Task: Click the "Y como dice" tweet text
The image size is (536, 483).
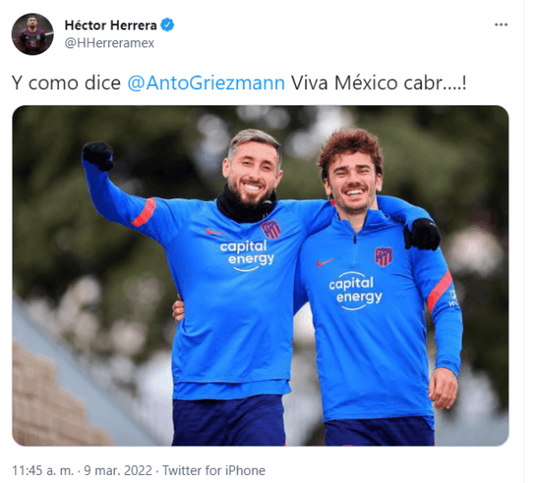Action: click(66, 83)
